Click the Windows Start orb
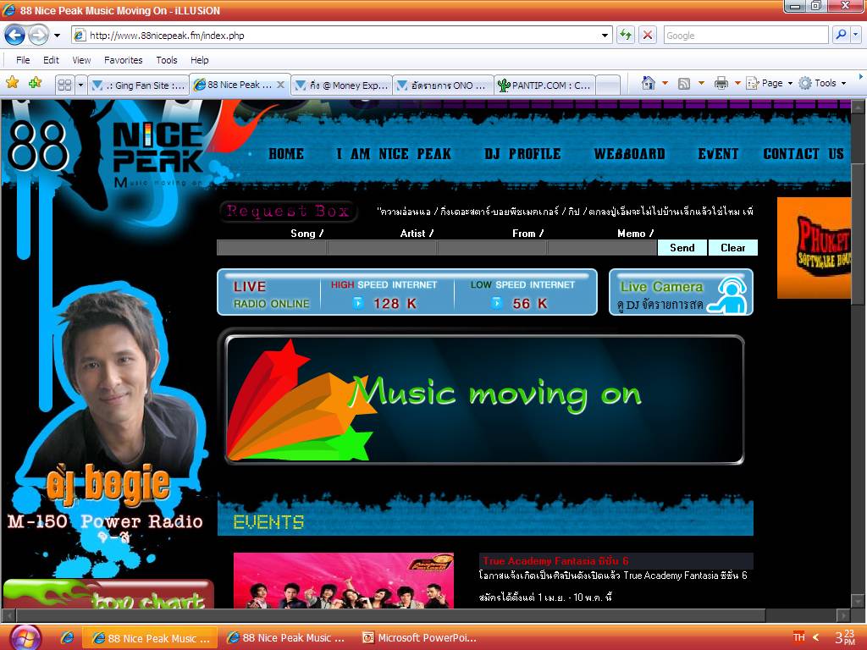Image resolution: width=867 pixels, height=650 pixels. click(x=25, y=637)
